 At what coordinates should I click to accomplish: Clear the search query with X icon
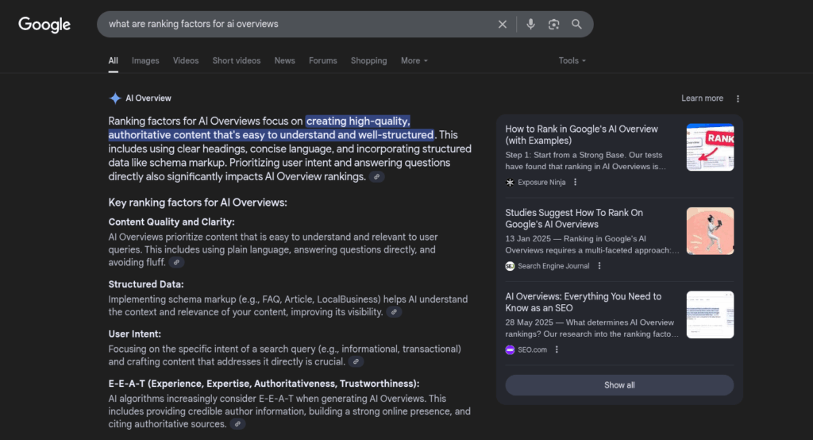coord(503,25)
